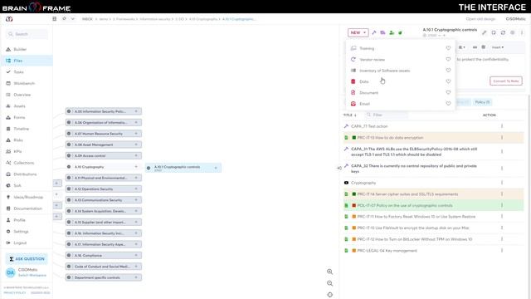Click the hammer CAPA icon beside NEW
Image resolution: width=531 pixels, height=299 pixels.
[x=374, y=32]
